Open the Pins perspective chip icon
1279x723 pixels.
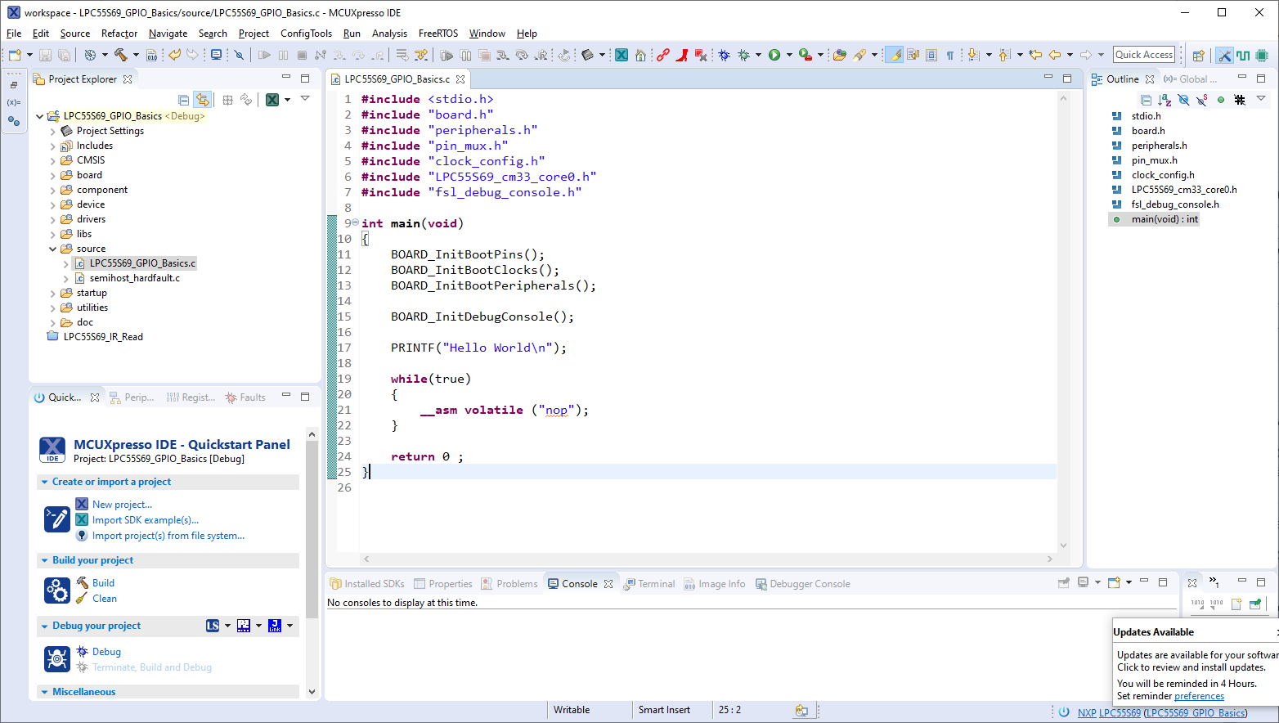(x=1262, y=56)
